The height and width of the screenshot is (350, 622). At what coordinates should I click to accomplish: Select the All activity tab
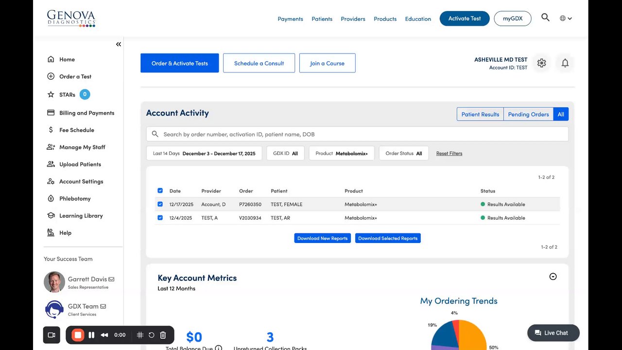(561, 114)
